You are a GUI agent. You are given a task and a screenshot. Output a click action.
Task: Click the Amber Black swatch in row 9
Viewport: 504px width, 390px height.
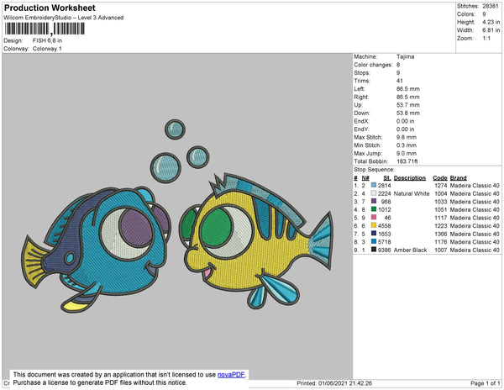coord(374,250)
